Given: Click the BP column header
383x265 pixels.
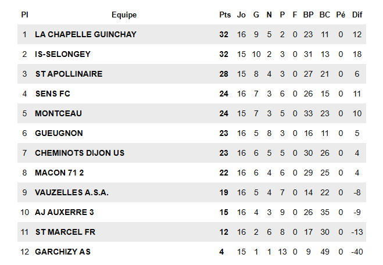Looking at the screenshot, I should click(308, 15).
